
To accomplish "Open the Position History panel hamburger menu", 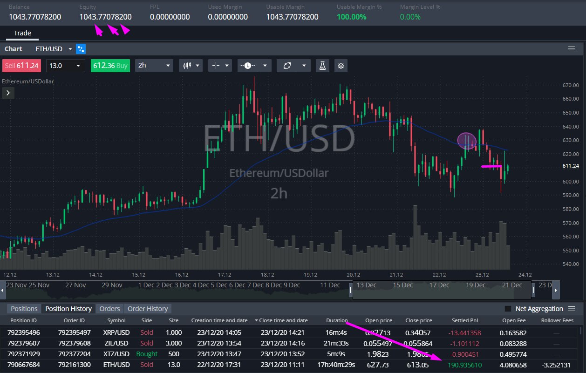I will pyautogui.click(x=572, y=309).
